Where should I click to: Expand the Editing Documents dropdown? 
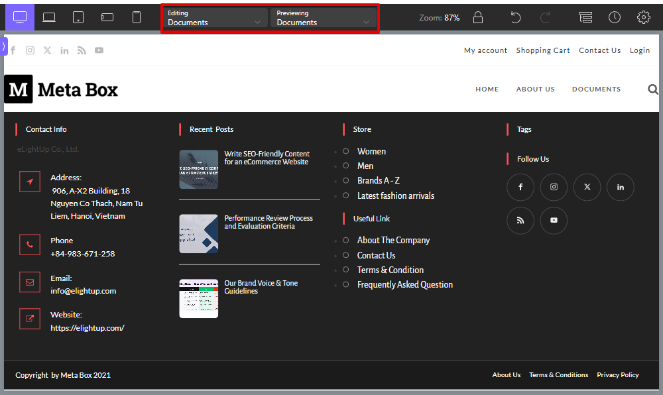213,17
